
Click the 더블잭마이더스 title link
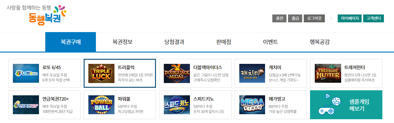[x=208, y=67]
